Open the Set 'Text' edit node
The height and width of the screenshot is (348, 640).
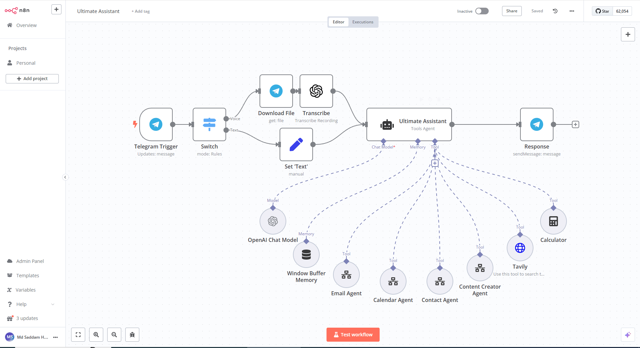(296, 144)
